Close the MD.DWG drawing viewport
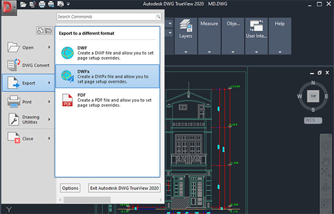This screenshot has width=334, height=214. point(327,72)
